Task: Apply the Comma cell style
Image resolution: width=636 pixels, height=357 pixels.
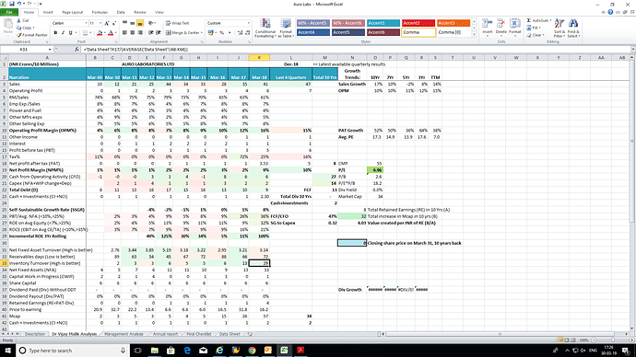Action: 418,32
